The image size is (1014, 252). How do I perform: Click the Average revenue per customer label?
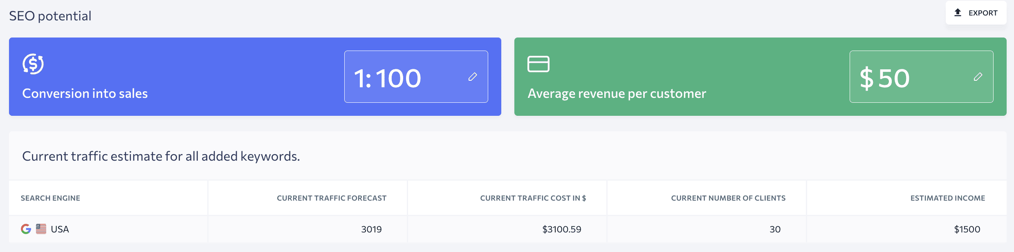click(x=617, y=93)
